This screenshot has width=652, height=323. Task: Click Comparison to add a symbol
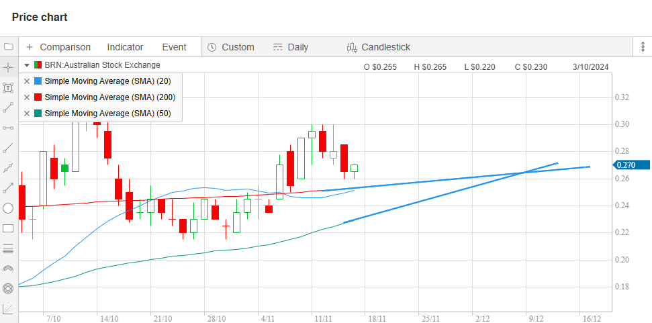pos(58,47)
